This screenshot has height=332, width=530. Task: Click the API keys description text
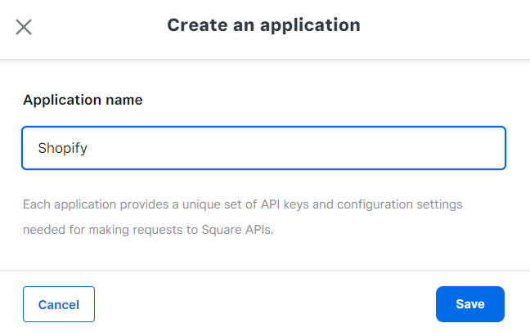(243, 217)
